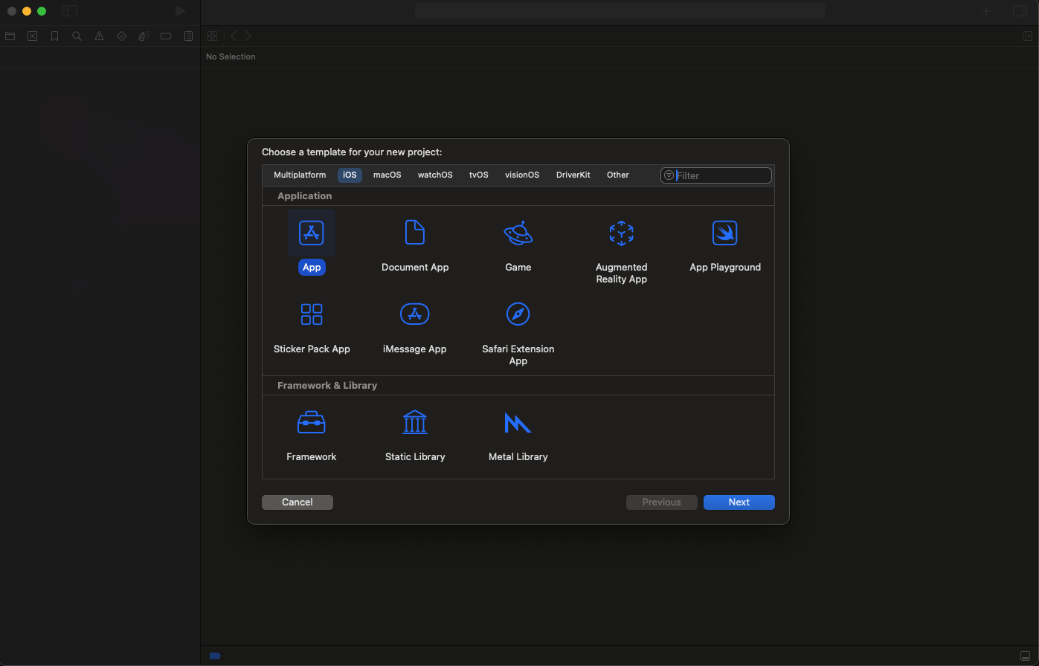1039x666 pixels.
Task: Open the watchOS tab
Action: pos(435,175)
